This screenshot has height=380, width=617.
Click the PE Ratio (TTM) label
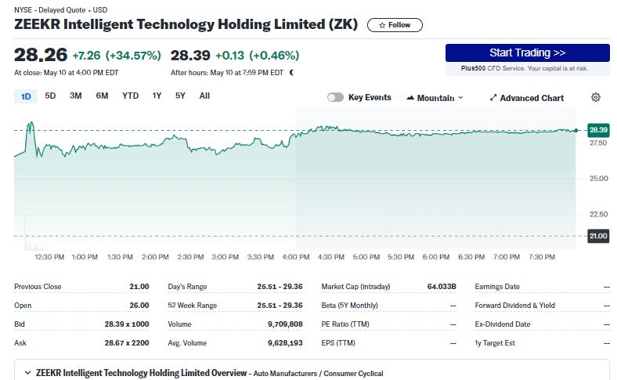click(345, 324)
